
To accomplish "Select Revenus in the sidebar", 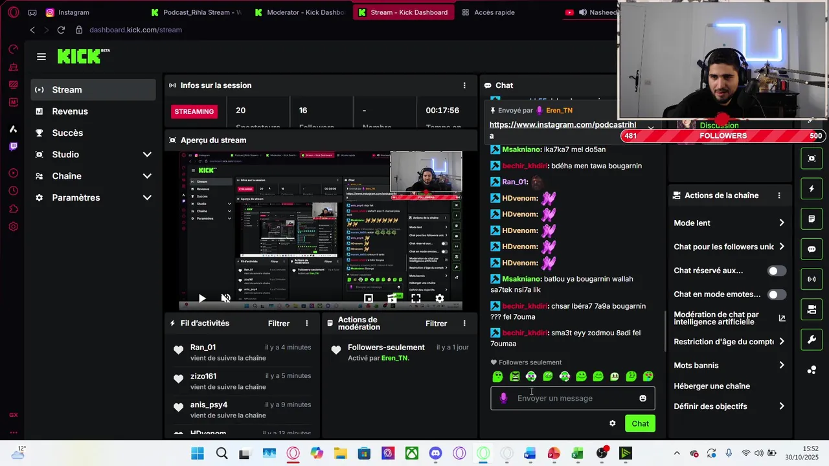I will (93, 111).
